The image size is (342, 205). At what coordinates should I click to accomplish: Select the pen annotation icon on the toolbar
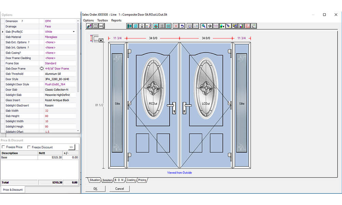pos(228,26)
